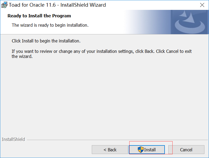Click the blank area left of the Back button
This screenshot has height=158, width=209.
(45, 150)
